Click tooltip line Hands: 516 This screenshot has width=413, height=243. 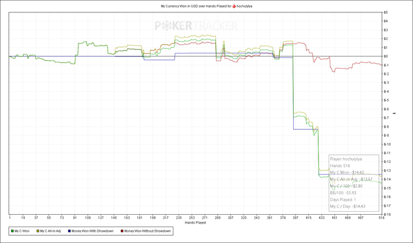click(340, 166)
